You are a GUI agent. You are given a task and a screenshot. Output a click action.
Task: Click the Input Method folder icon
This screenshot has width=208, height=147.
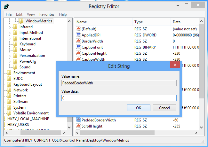point(15,33)
